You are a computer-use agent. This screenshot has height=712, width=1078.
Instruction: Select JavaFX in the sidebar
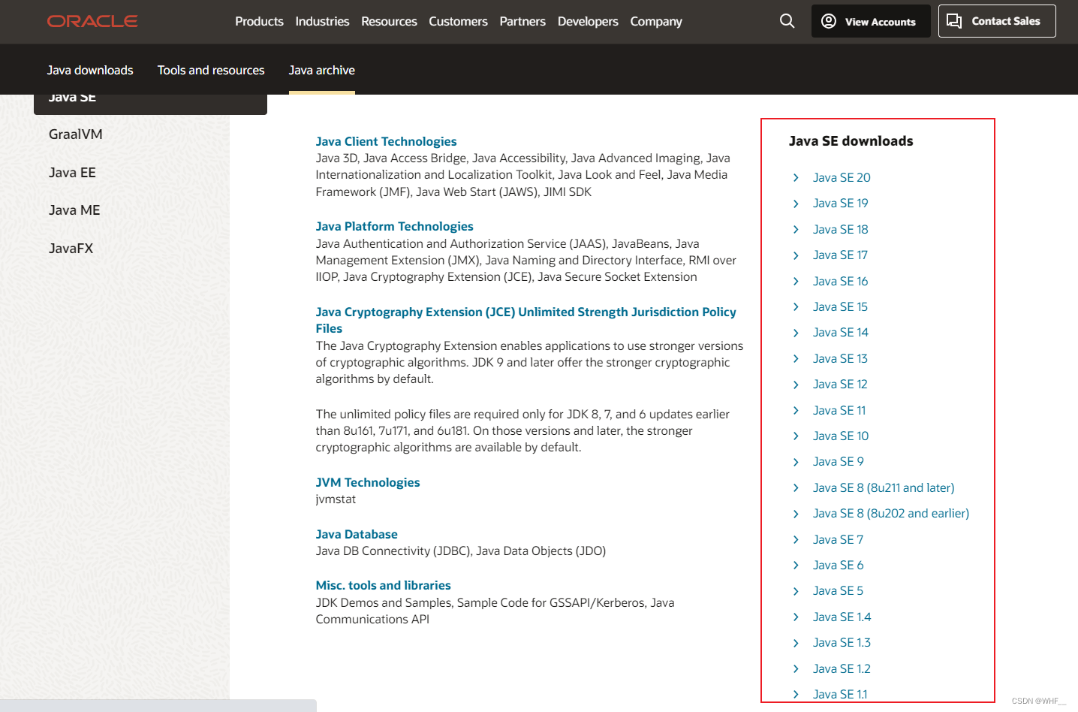coord(71,249)
